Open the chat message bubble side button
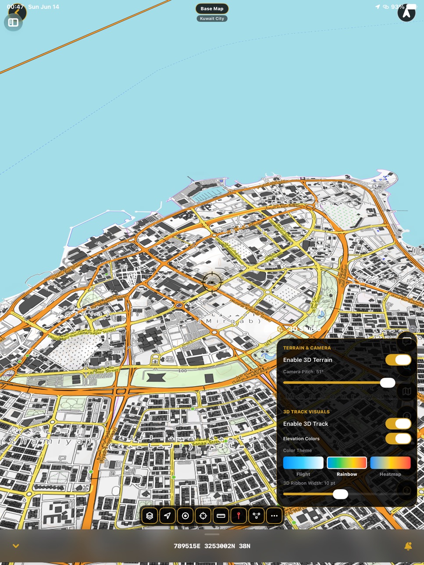This screenshot has width=424, height=565. (x=407, y=342)
